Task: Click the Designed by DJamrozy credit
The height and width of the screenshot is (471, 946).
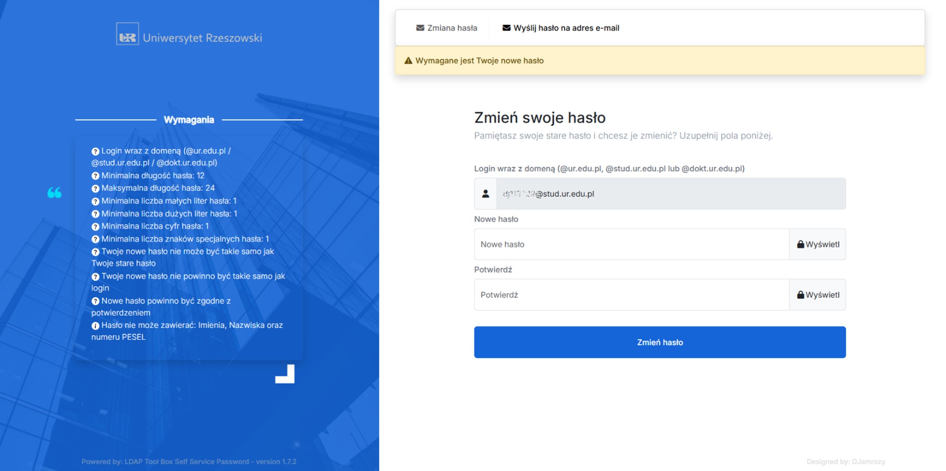Action: (846, 461)
